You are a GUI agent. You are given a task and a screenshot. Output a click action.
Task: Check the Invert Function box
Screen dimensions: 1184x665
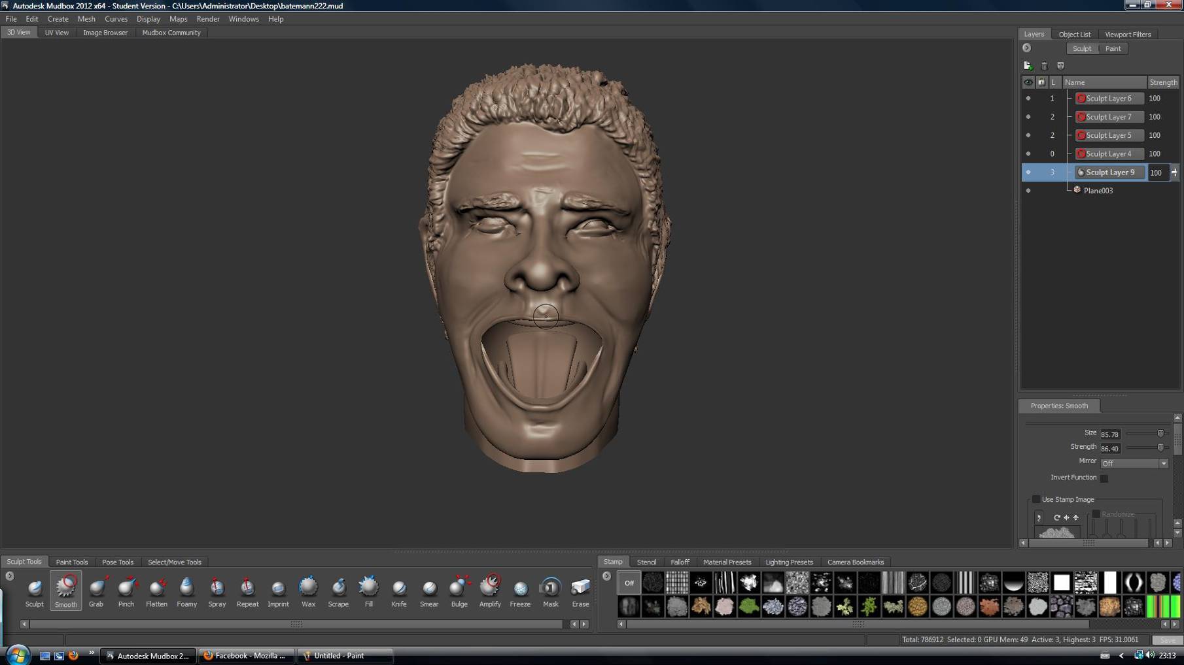click(x=1104, y=478)
